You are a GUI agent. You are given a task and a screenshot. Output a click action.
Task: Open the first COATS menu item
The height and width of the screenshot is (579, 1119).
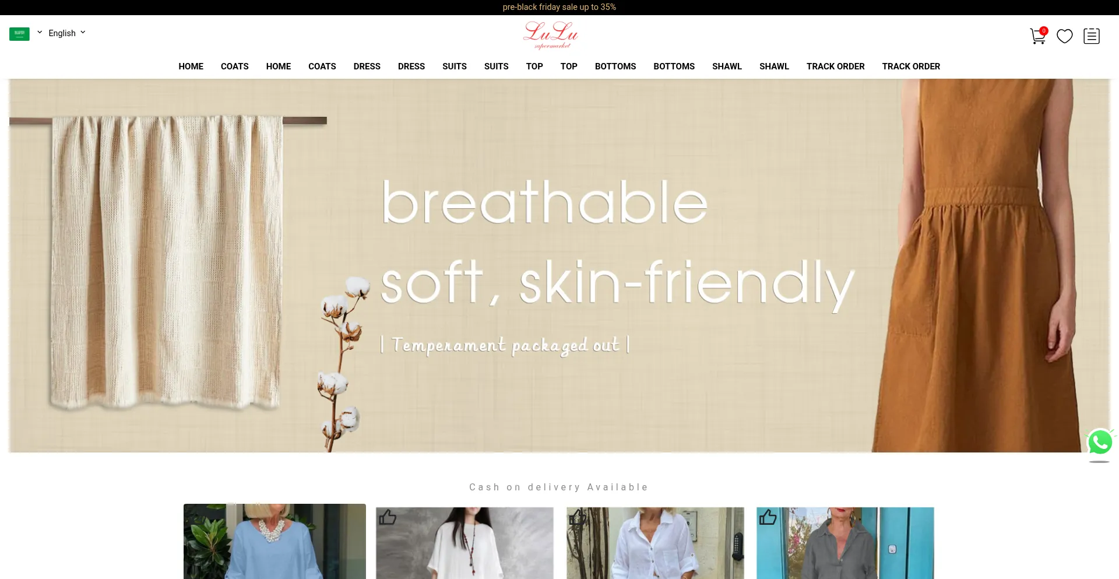point(234,66)
